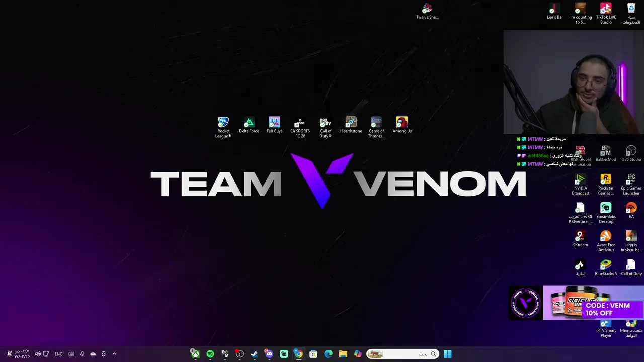644x362 pixels.
Task: Select the Epic Games Launcher desktop icon
Action: pyautogui.click(x=631, y=185)
